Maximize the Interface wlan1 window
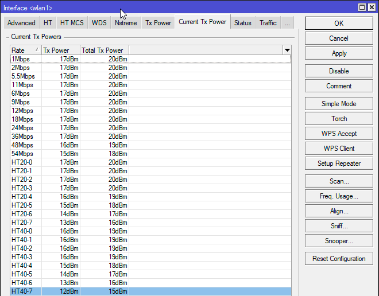 [x=362, y=7]
